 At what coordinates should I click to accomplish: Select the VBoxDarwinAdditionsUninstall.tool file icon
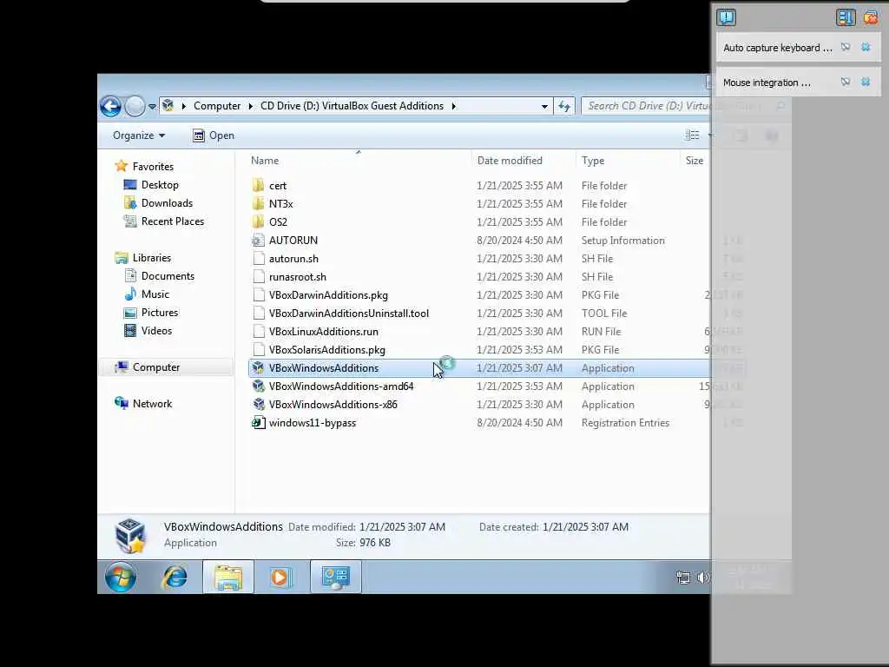click(259, 313)
